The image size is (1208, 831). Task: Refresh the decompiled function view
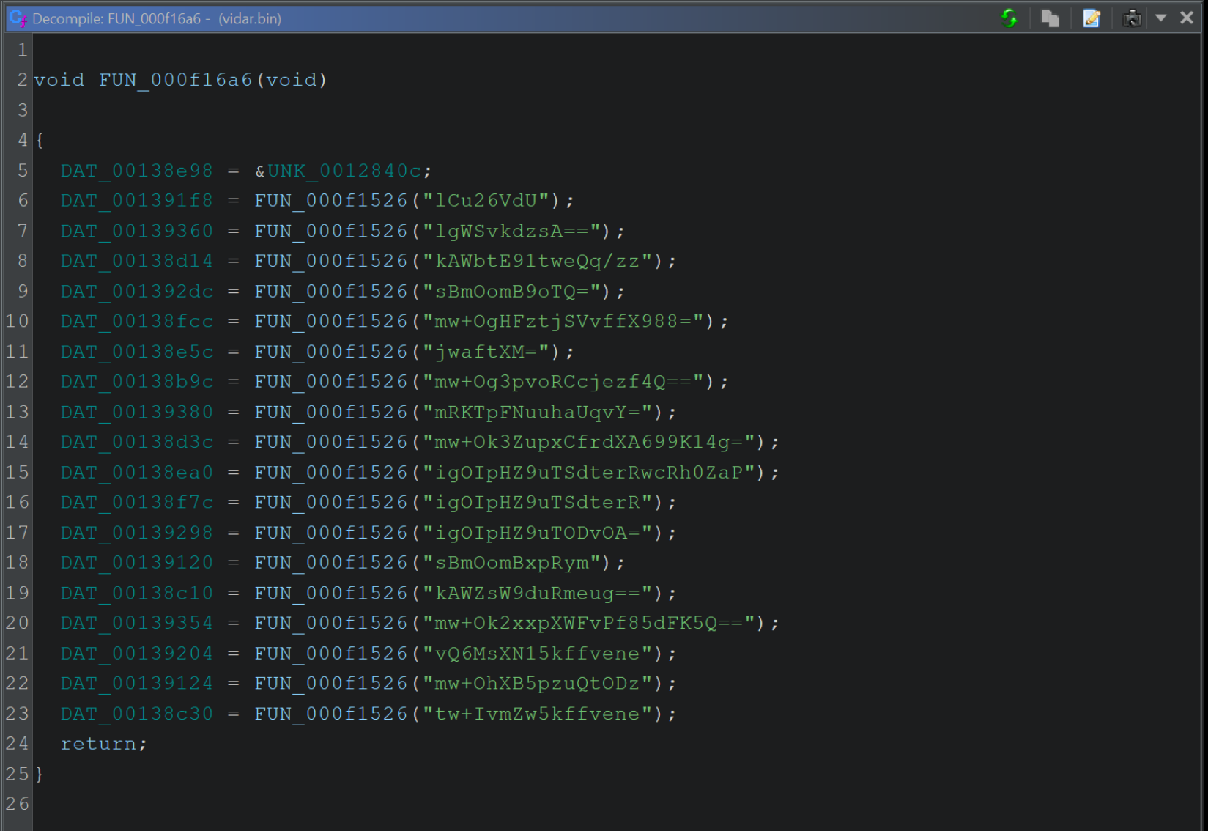coord(1009,18)
